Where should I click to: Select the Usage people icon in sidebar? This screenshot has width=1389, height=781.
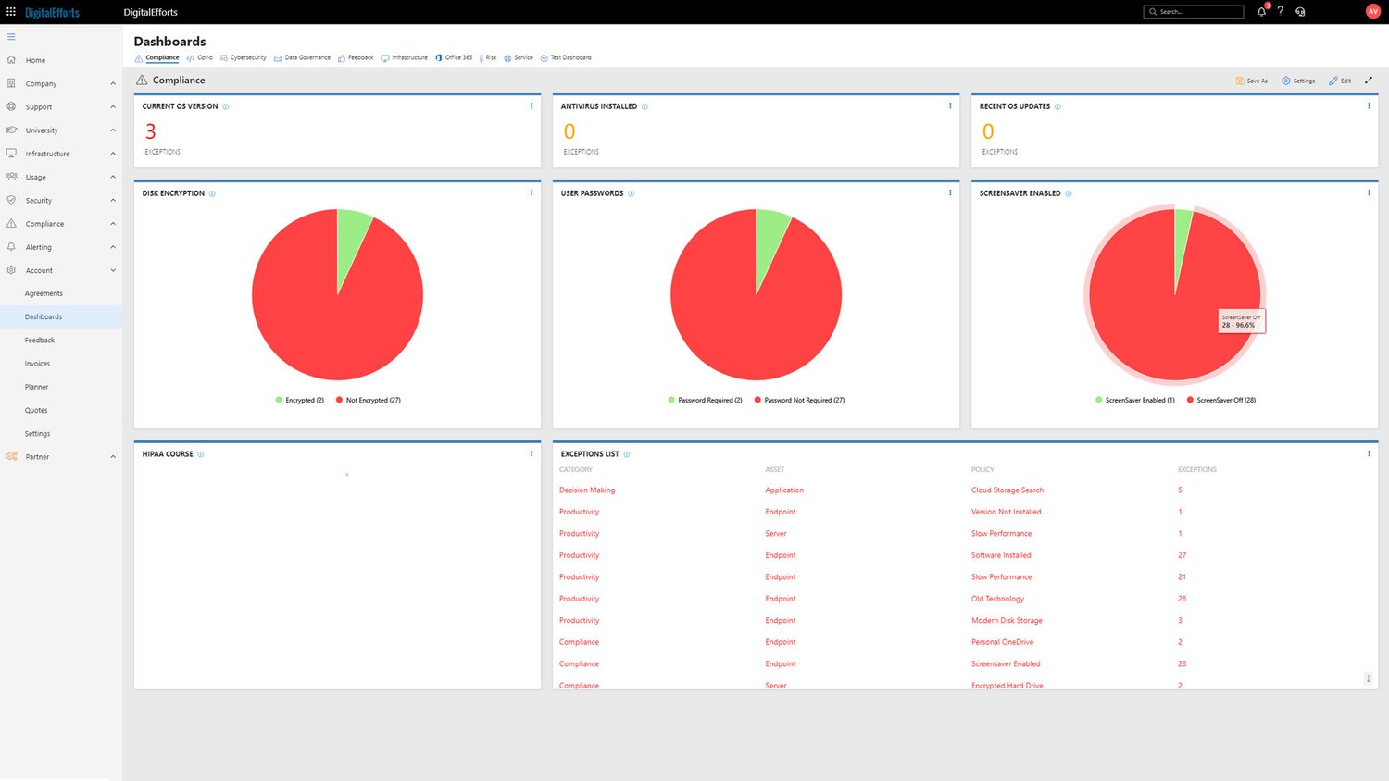coord(10,177)
